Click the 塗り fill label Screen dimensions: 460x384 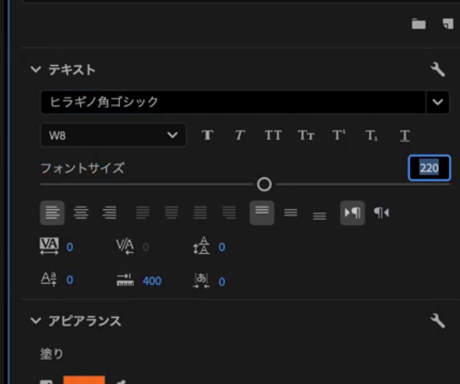pyautogui.click(x=52, y=354)
